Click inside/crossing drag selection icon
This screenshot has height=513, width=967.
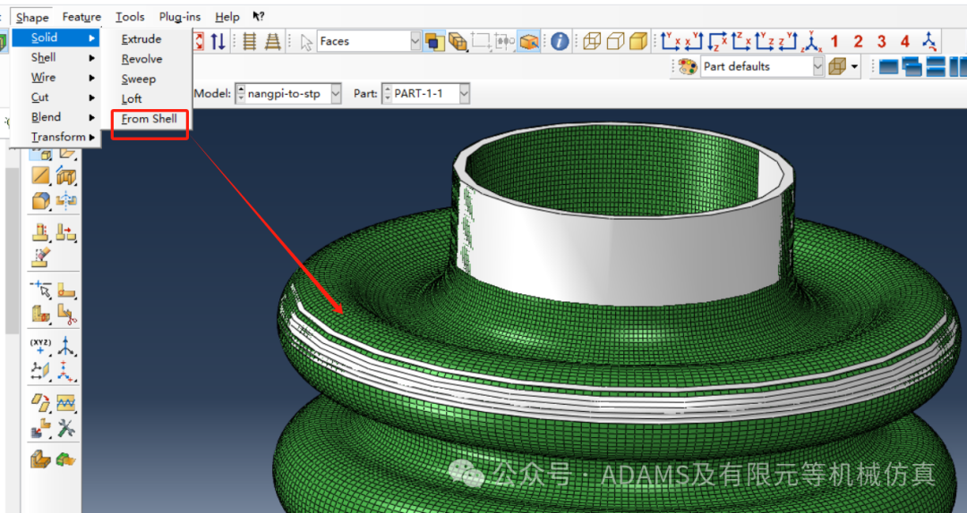(504, 41)
